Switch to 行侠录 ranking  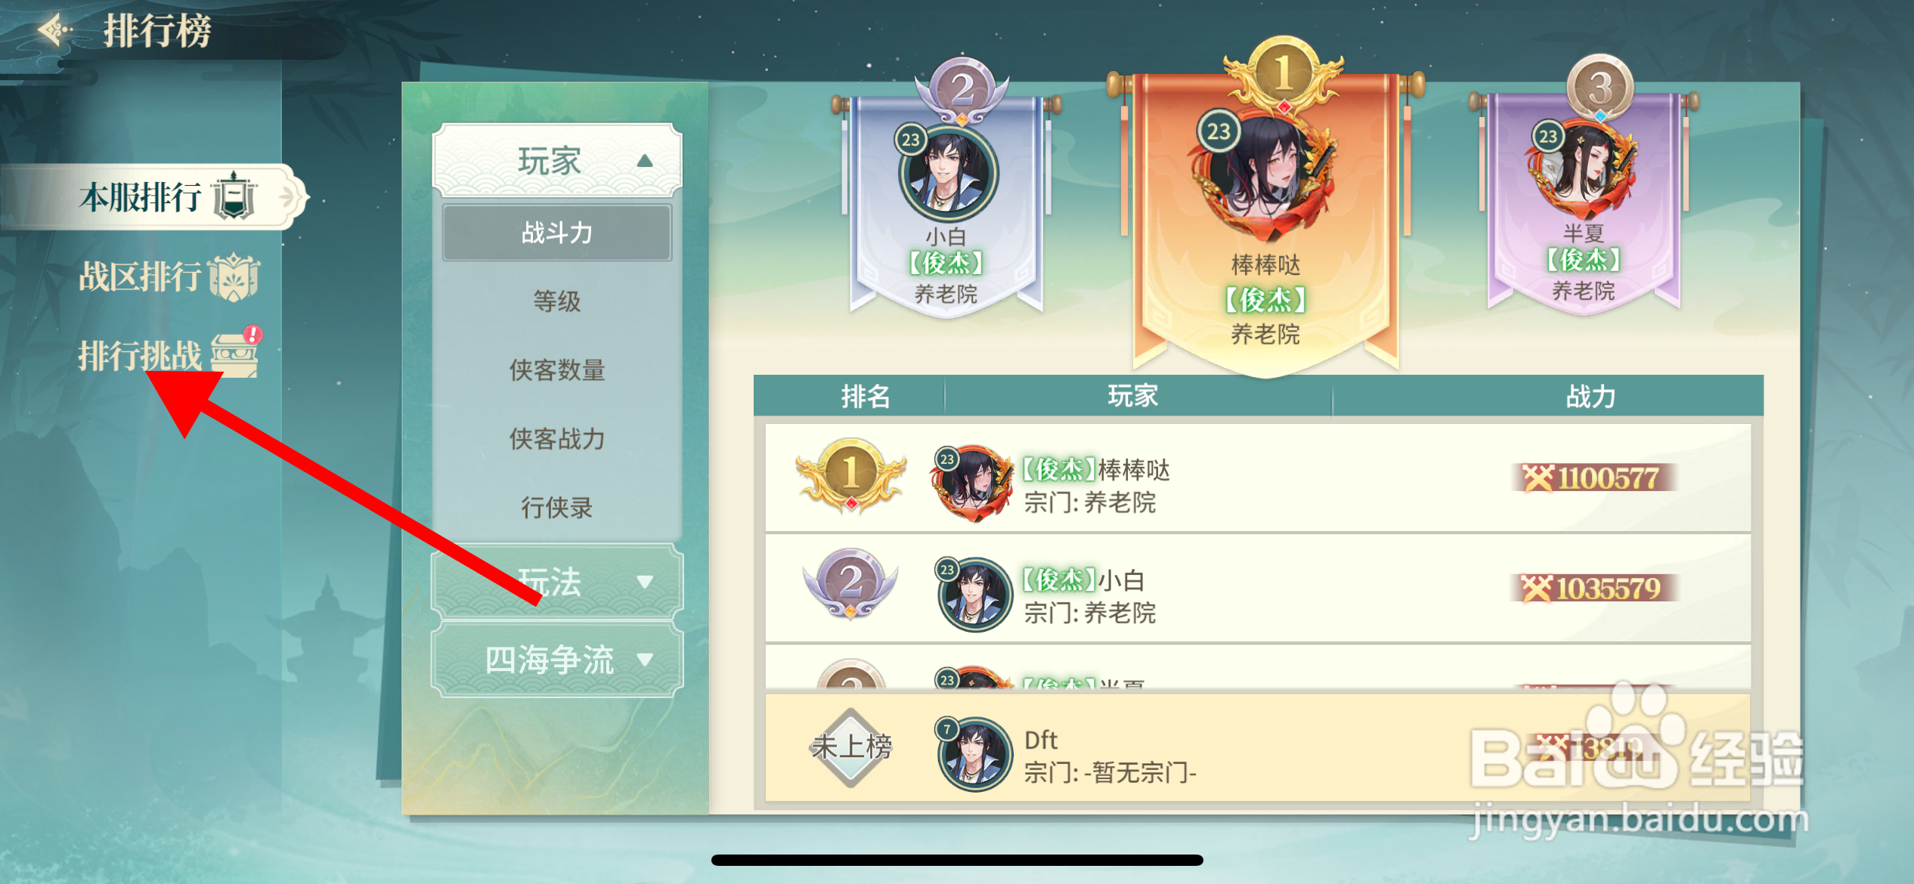pos(557,508)
